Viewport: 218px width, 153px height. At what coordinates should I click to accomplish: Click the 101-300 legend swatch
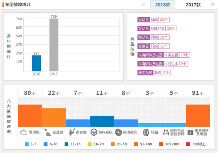click(161, 144)
